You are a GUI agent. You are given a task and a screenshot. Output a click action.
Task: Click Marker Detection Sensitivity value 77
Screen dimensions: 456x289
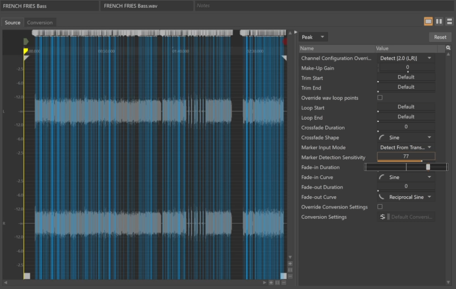point(406,156)
